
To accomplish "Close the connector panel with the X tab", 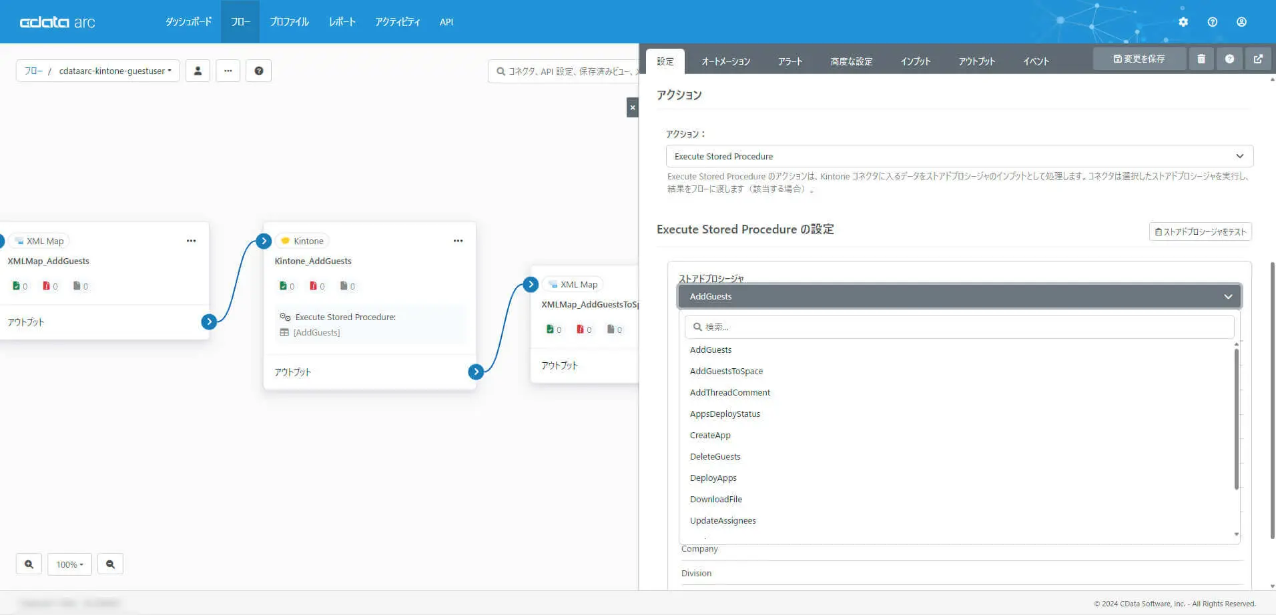I will pyautogui.click(x=633, y=107).
